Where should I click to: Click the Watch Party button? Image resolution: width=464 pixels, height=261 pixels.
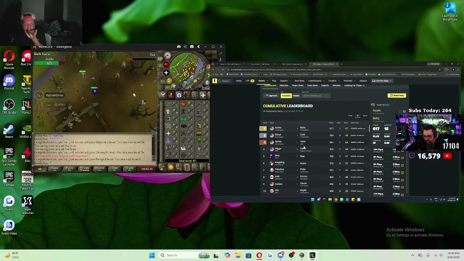pyautogui.click(x=397, y=96)
